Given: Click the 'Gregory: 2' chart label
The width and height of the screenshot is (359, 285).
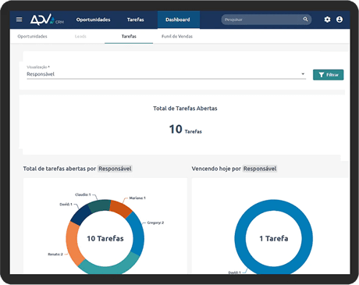Looking at the screenshot, I should click(x=155, y=223).
